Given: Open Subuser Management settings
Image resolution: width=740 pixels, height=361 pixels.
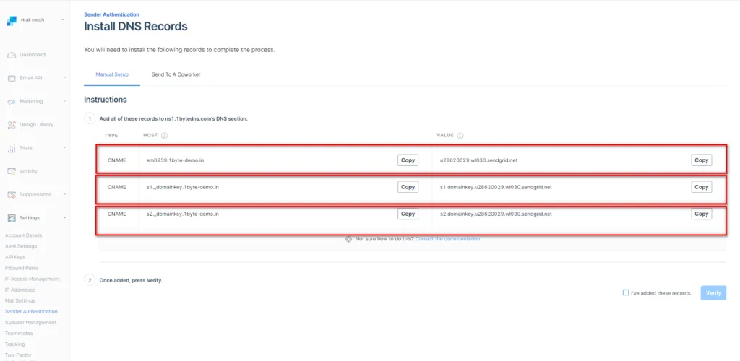Looking at the screenshot, I should [x=30, y=322].
